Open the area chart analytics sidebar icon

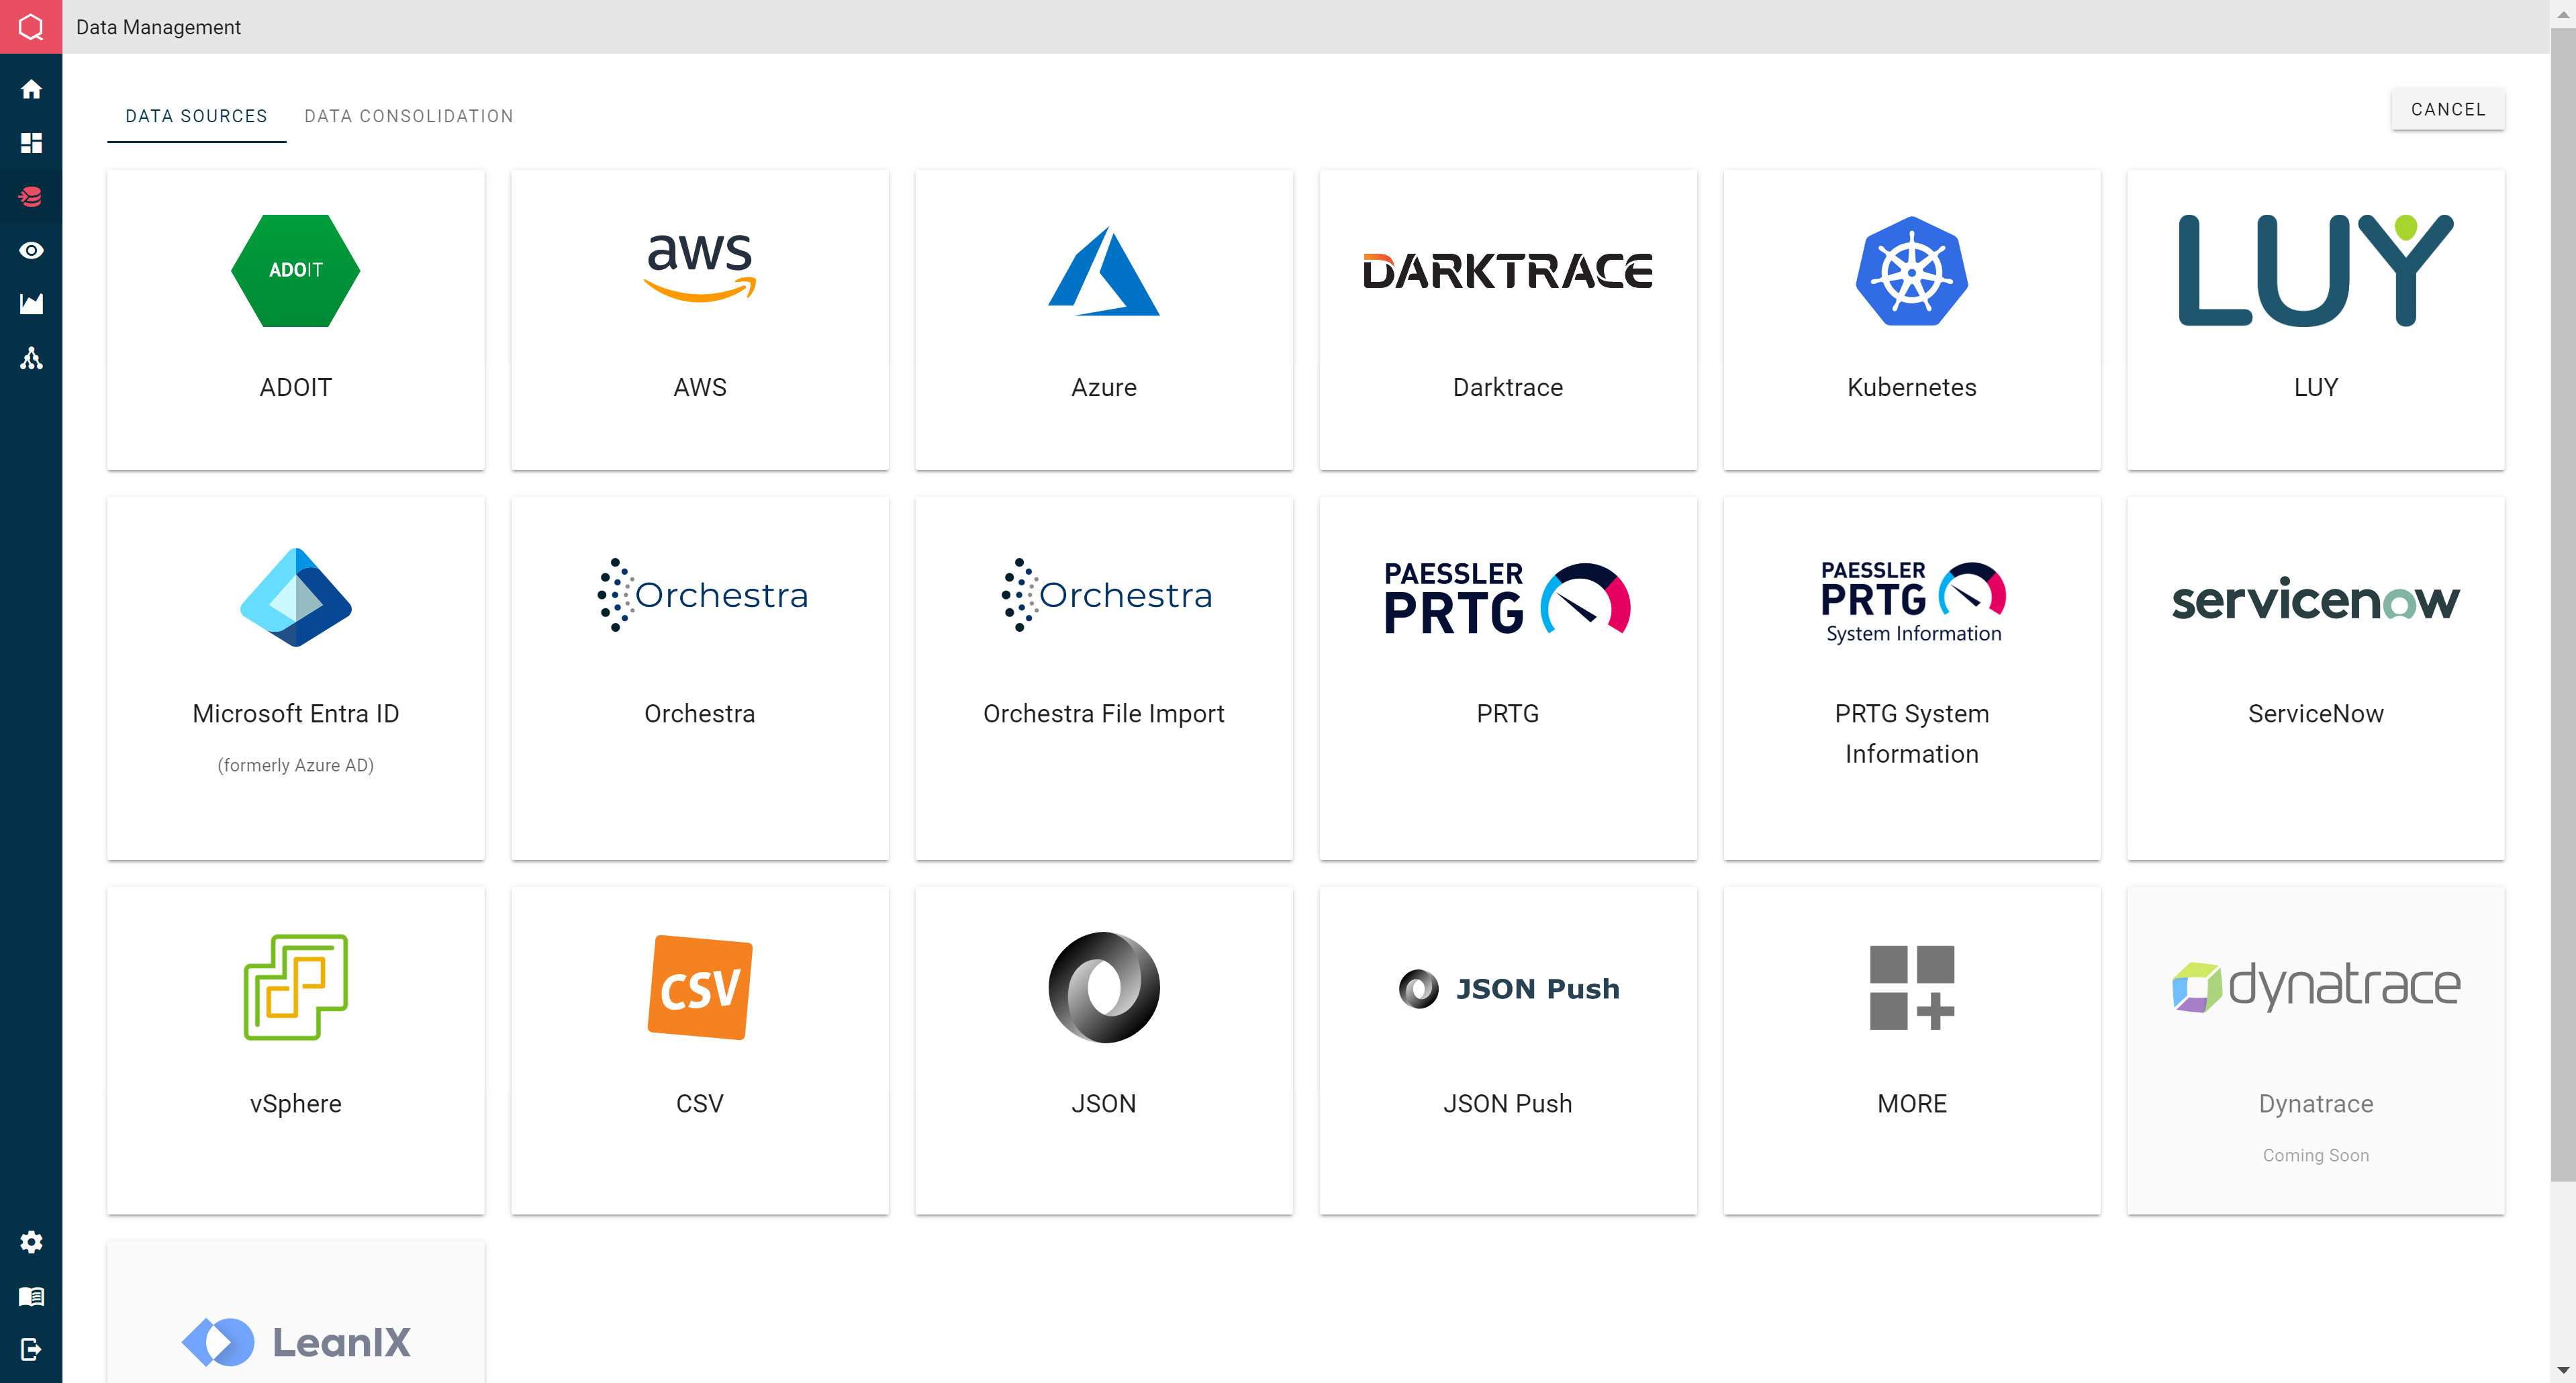[x=31, y=304]
